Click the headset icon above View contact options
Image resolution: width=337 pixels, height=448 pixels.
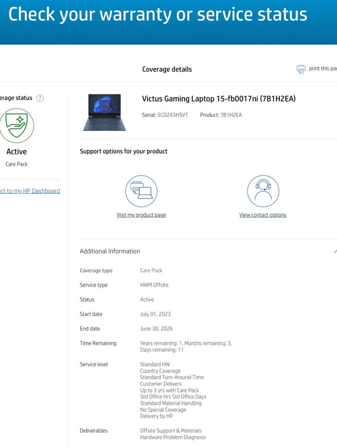pos(263,191)
